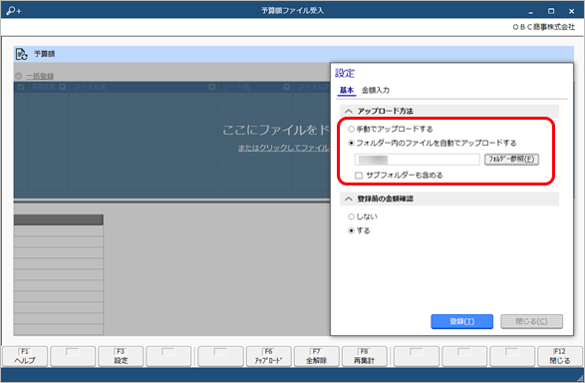
Task: Select the しない radio button
Action: pos(351,216)
